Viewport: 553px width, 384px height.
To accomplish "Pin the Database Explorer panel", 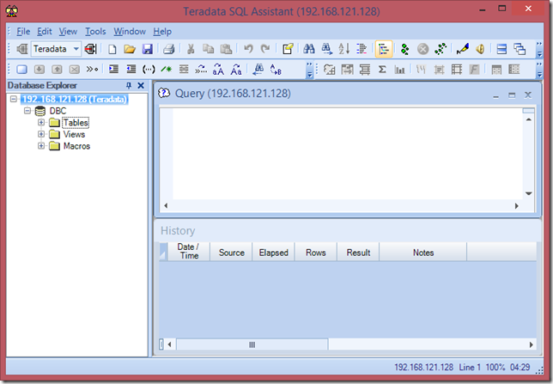I will (x=129, y=85).
